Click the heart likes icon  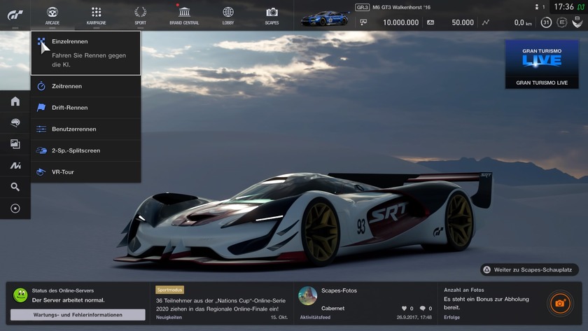[404, 309]
